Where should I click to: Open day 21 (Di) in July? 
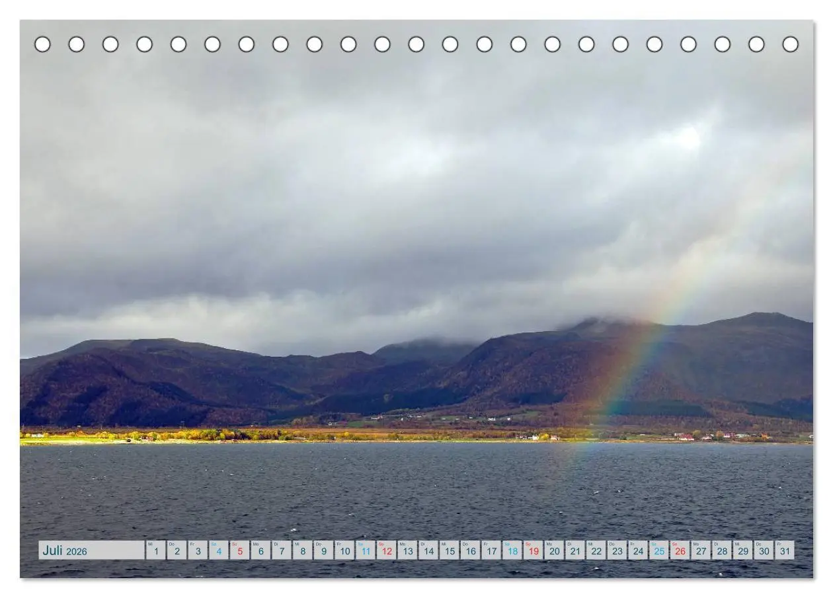575,550
